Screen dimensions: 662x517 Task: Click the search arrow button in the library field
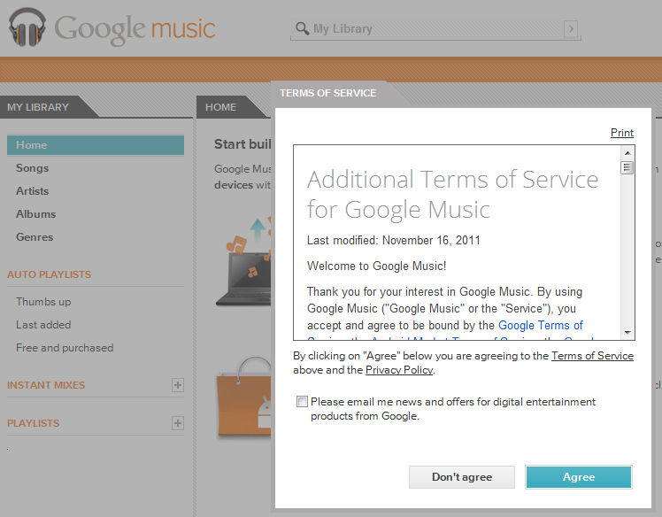point(571,28)
